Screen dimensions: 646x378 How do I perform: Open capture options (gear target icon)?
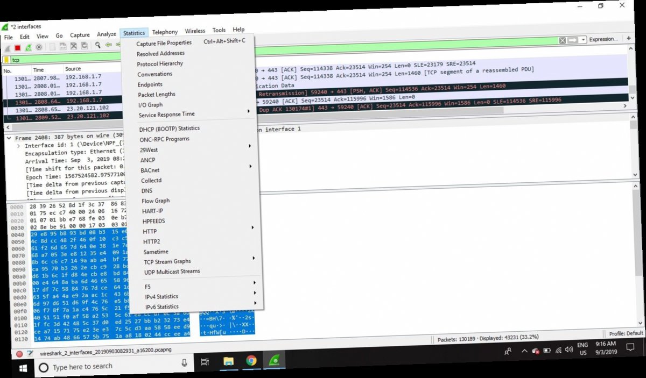click(x=39, y=47)
